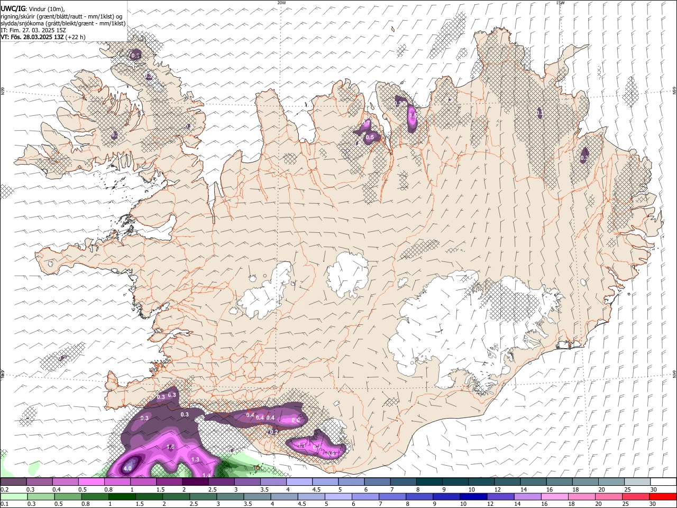Click the top legend swatch between 2 and 2.5
The width and height of the screenshot is (677, 508).
(195, 482)
